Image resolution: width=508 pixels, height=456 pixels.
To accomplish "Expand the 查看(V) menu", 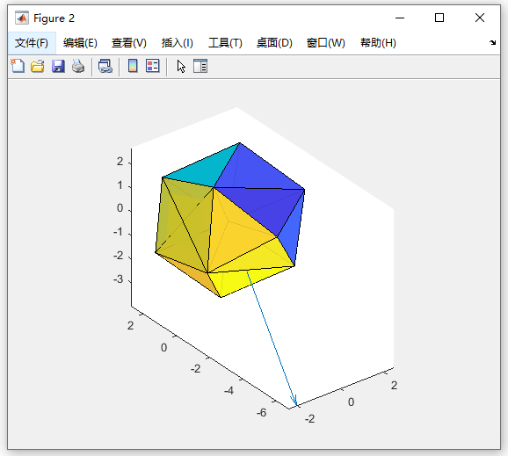I will click(129, 43).
